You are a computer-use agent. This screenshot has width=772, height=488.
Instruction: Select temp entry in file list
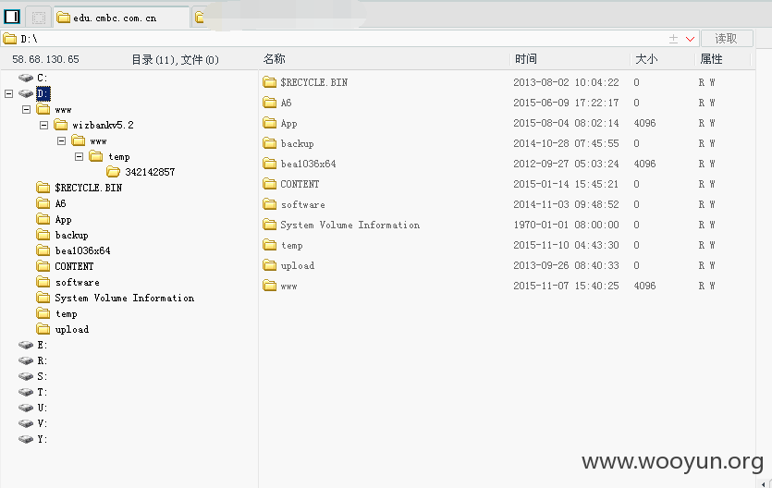(x=292, y=245)
